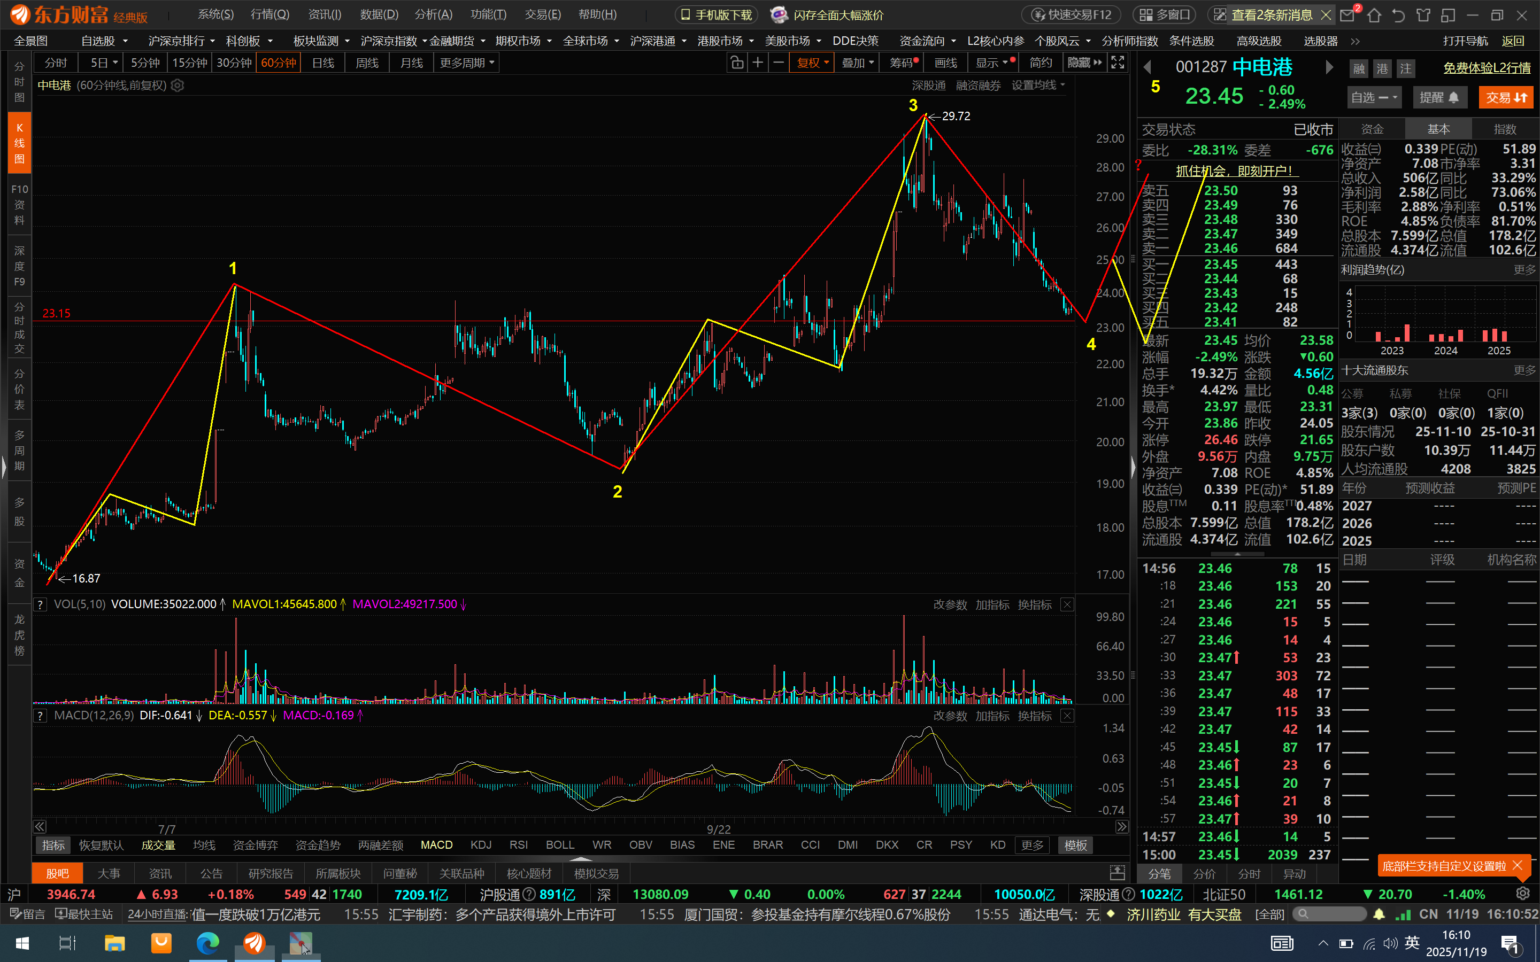Switch to 日线 daily chart tab
The width and height of the screenshot is (1540, 962).
[324, 63]
